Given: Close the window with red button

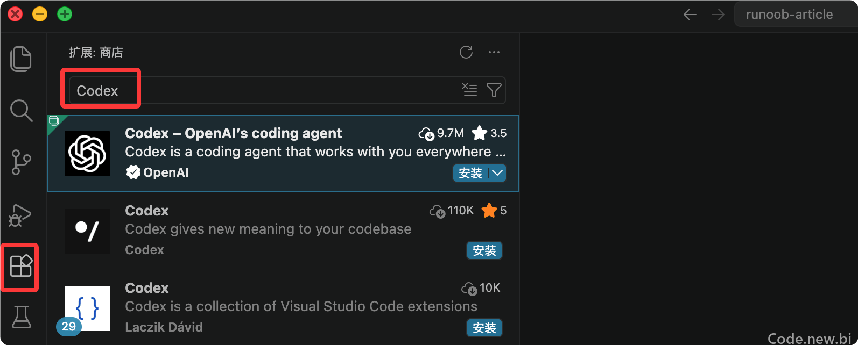Looking at the screenshot, I should [16, 14].
